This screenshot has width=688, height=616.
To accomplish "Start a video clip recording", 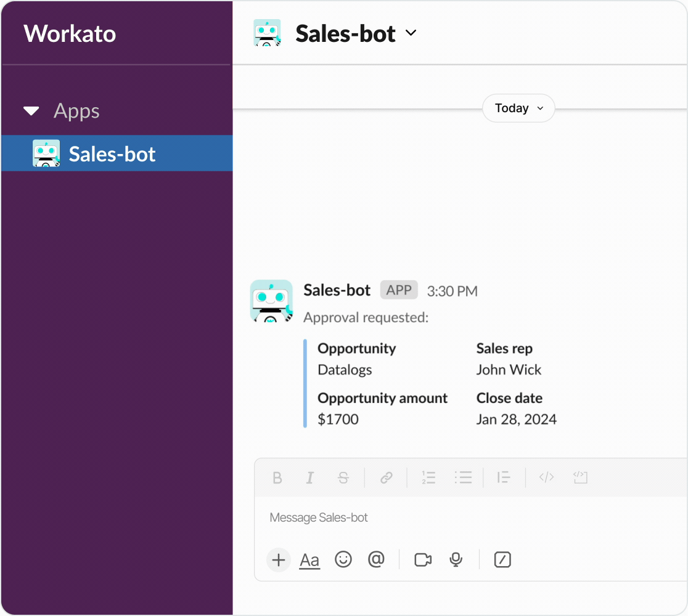I will (x=422, y=560).
